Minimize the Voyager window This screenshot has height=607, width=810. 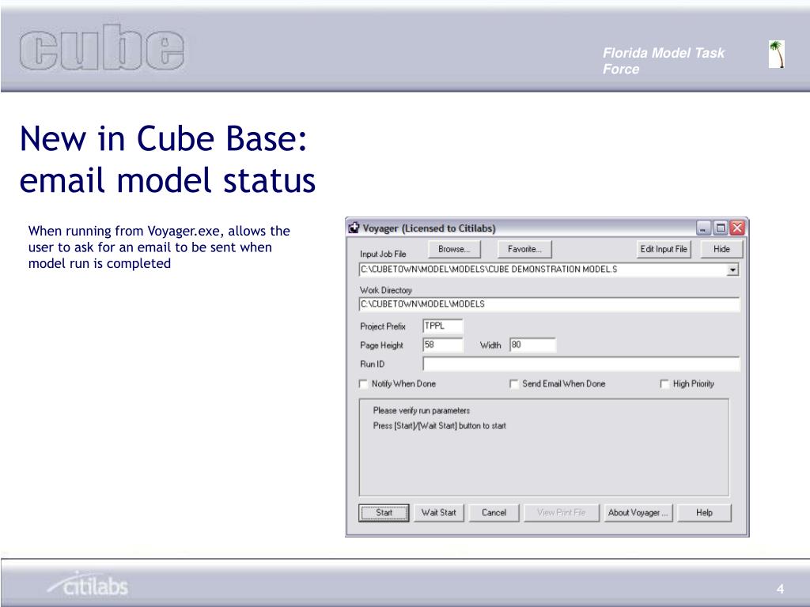[x=703, y=228]
